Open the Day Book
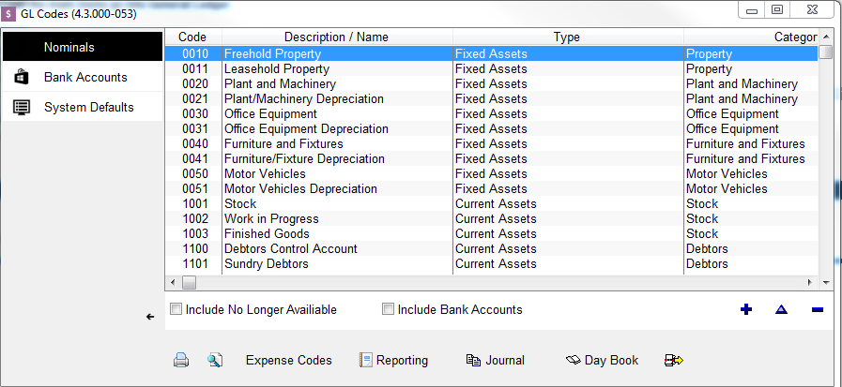Image resolution: width=842 pixels, height=387 pixels. [x=602, y=360]
